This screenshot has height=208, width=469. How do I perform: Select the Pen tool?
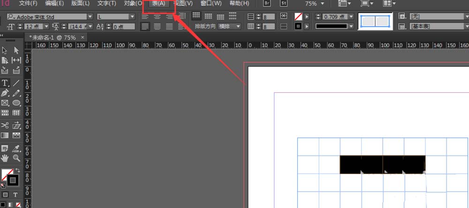pyautogui.click(x=5, y=93)
